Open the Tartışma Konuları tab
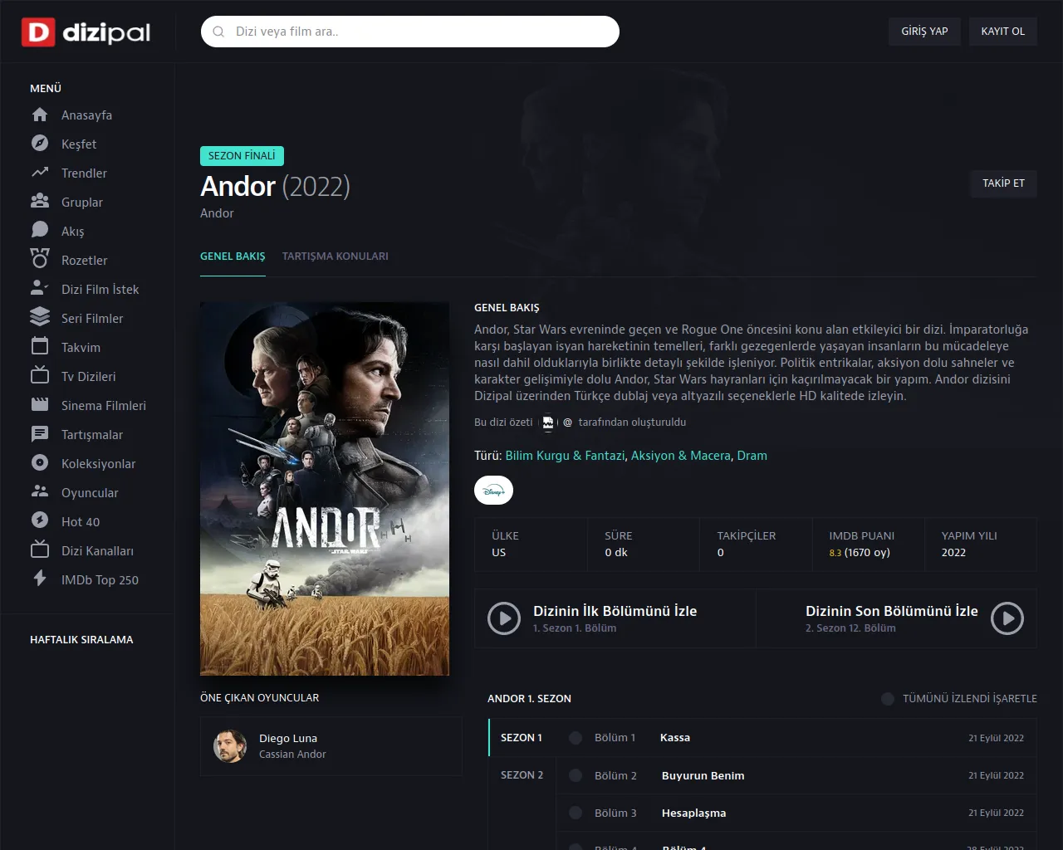 click(x=336, y=256)
